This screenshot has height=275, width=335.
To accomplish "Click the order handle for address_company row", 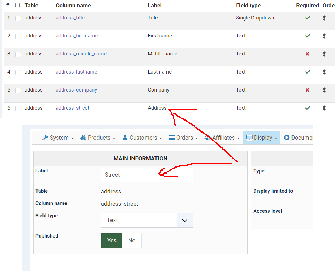I will point(324,90).
